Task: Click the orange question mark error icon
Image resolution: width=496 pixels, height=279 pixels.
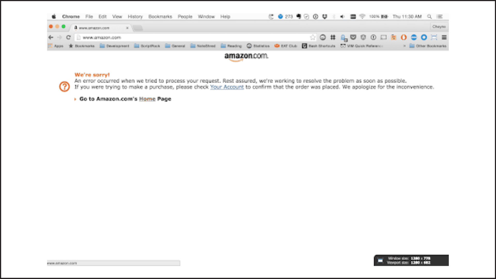Action: point(64,87)
